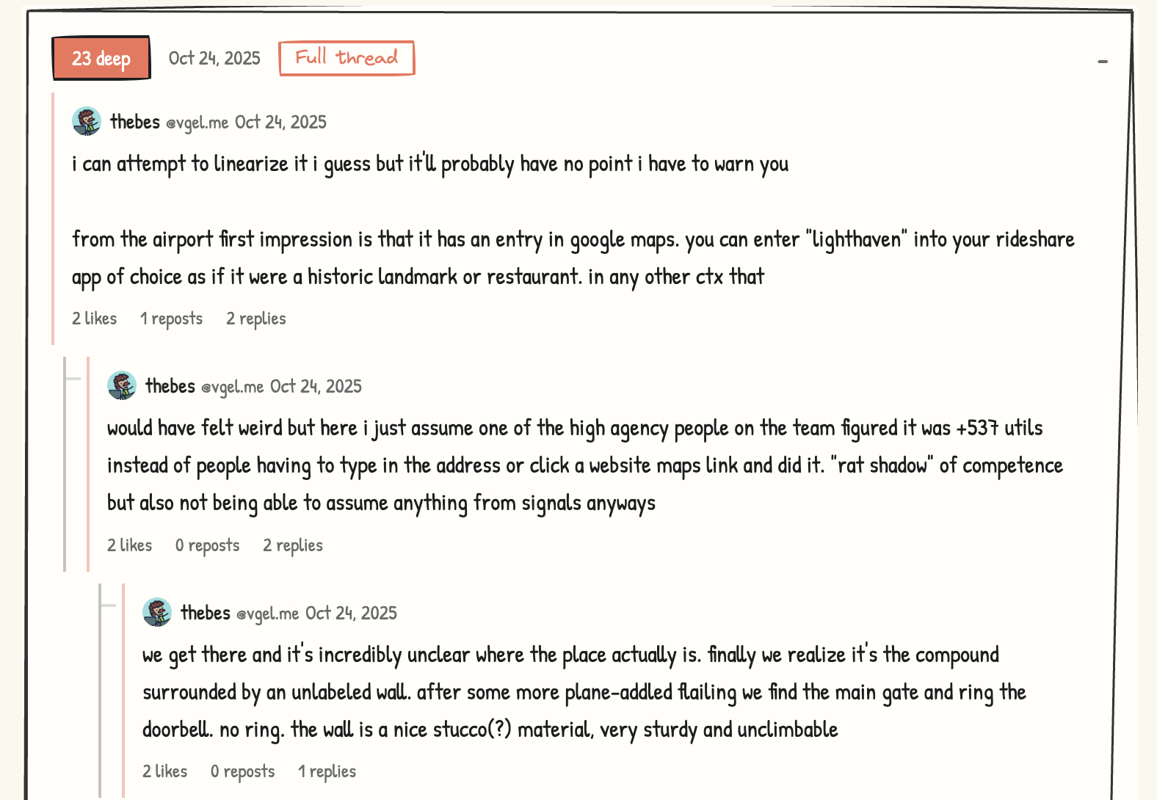Click the thread header date Oct 24, 2025
1157x800 pixels.
214,59
